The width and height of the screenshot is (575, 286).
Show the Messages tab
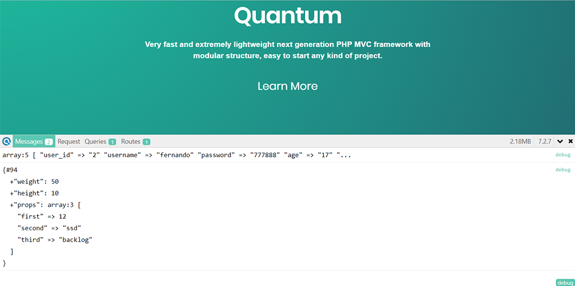pos(29,142)
